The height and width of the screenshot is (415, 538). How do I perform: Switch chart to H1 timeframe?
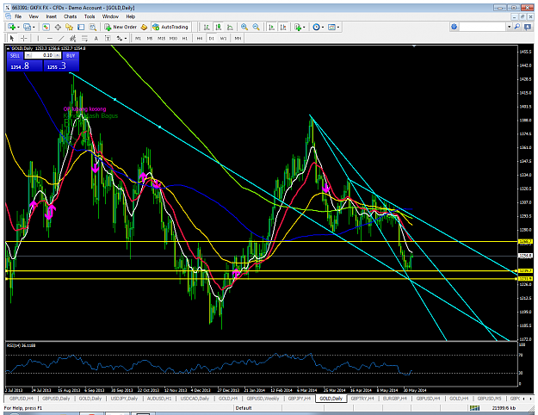point(185,39)
